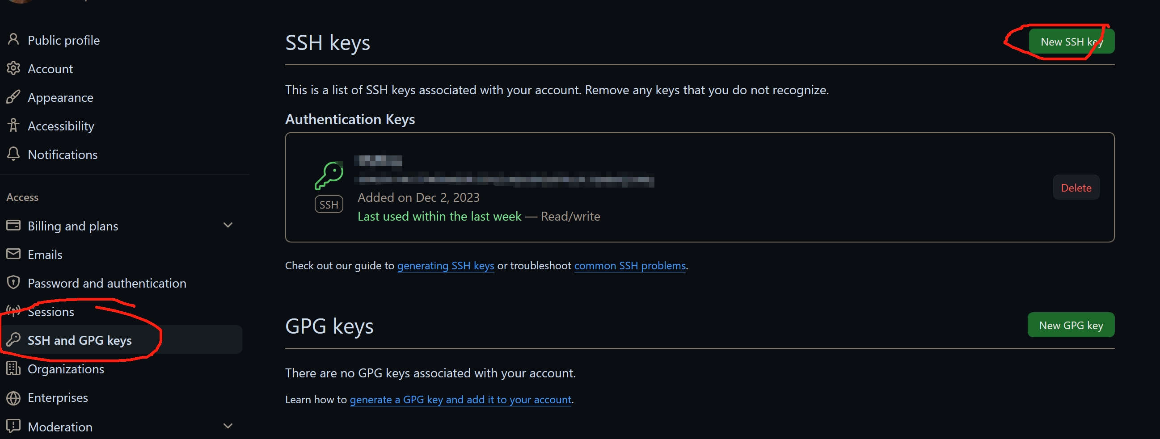Image resolution: width=1160 pixels, height=439 pixels.
Task: Click the building icon beside Organizations
Action: pyautogui.click(x=13, y=368)
